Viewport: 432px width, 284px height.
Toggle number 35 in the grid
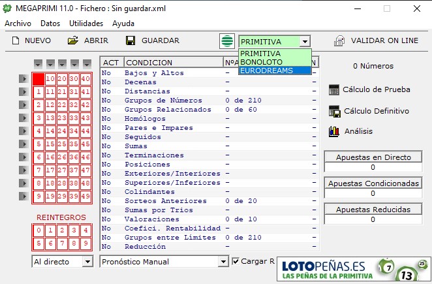[74, 144]
